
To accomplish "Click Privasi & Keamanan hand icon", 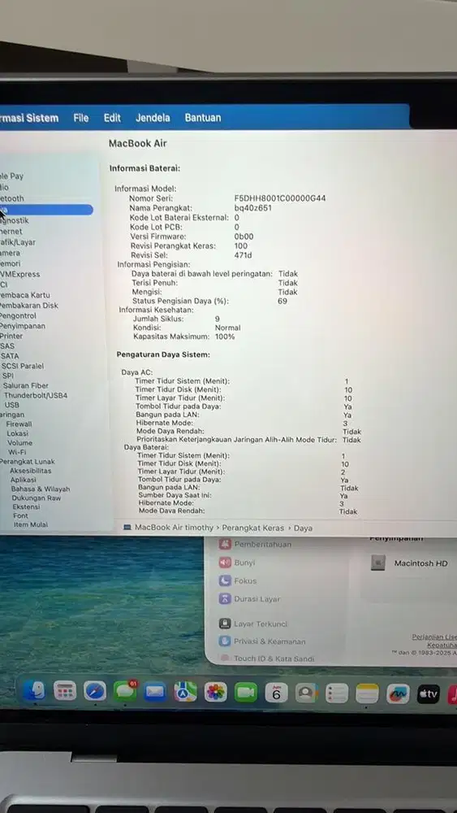I will tap(225, 641).
